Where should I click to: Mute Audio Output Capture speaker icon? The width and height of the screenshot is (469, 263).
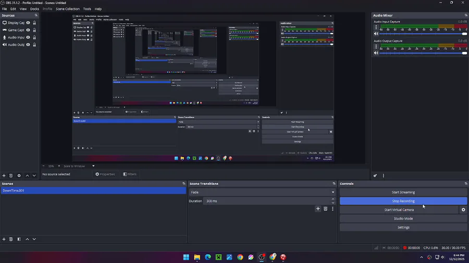tap(376, 53)
